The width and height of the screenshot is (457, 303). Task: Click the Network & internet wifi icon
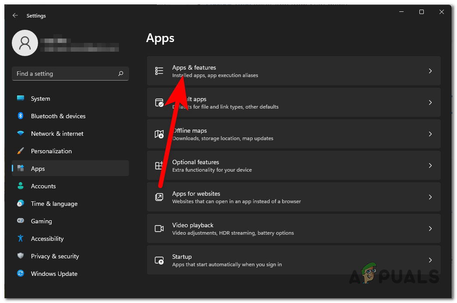21,134
